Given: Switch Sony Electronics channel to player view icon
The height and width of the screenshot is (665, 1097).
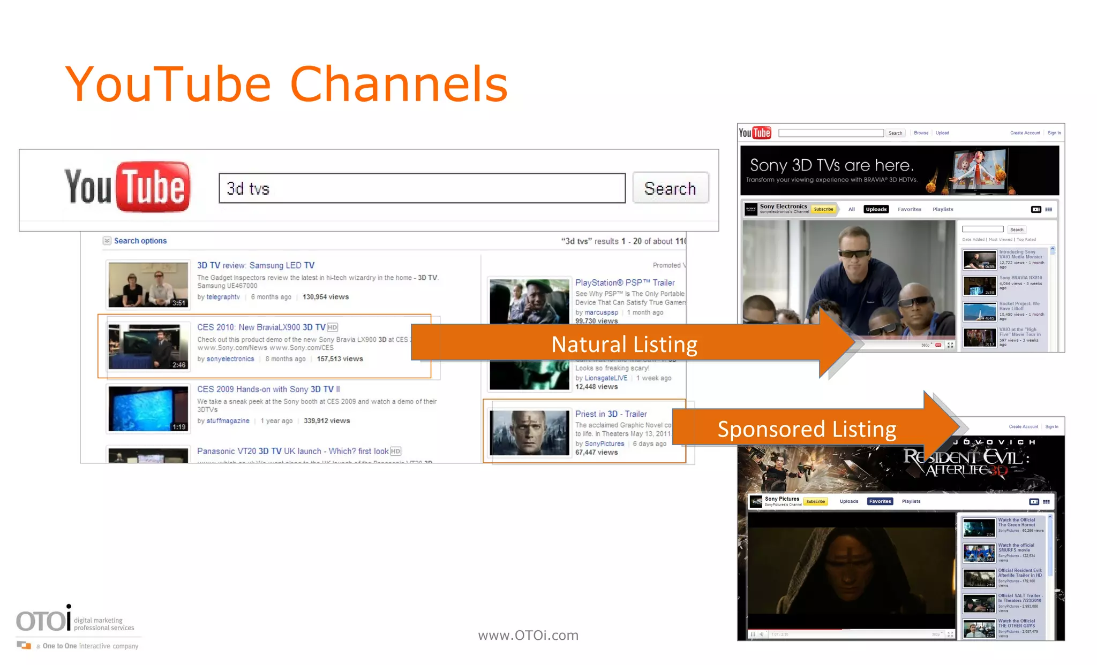Looking at the screenshot, I should (x=1036, y=209).
